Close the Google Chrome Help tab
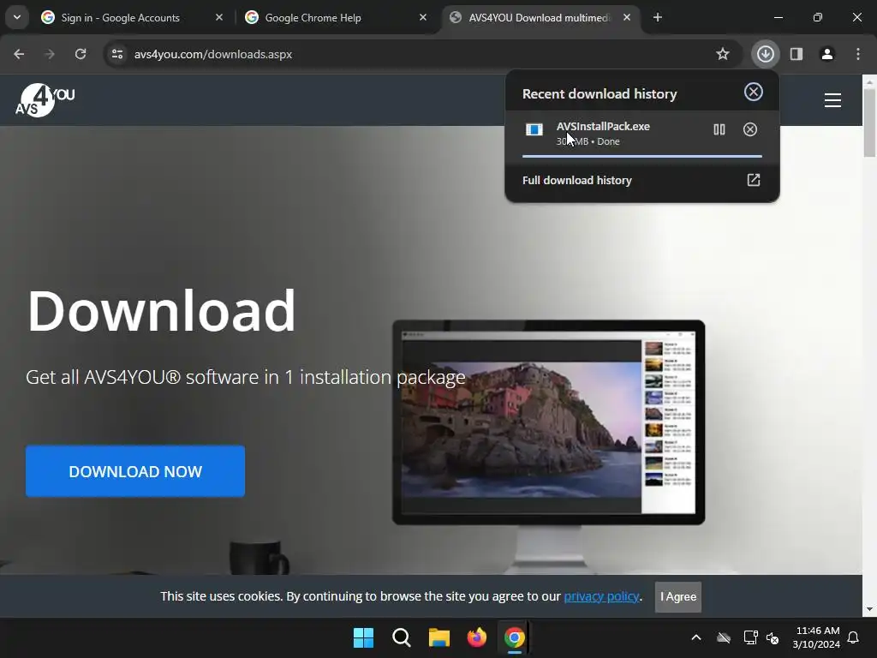 click(x=423, y=17)
